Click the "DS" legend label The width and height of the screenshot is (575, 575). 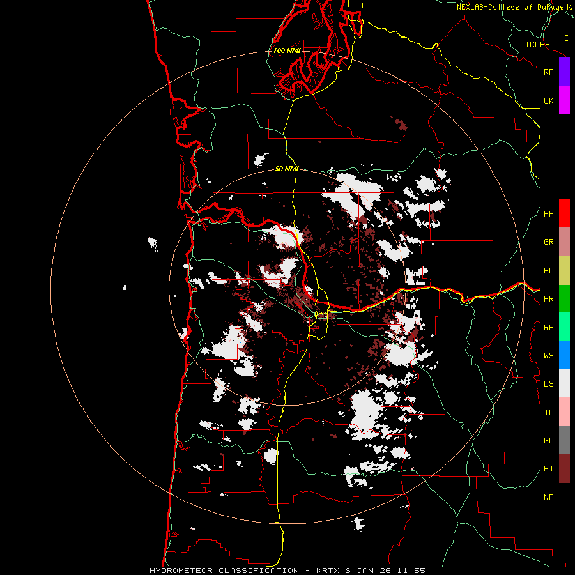pos(548,383)
